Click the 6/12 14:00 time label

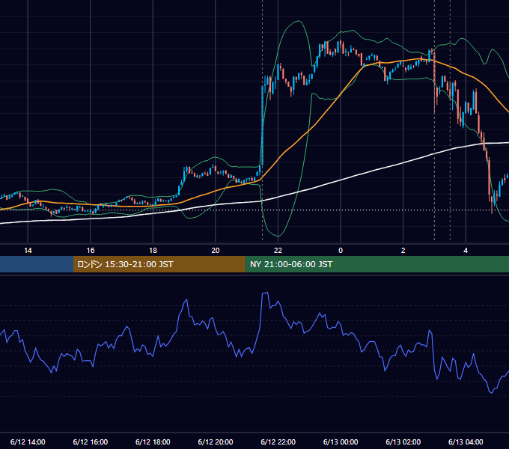(x=28, y=442)
